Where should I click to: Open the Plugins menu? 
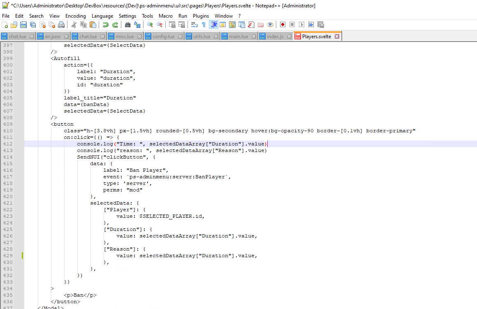pos(201,16)
